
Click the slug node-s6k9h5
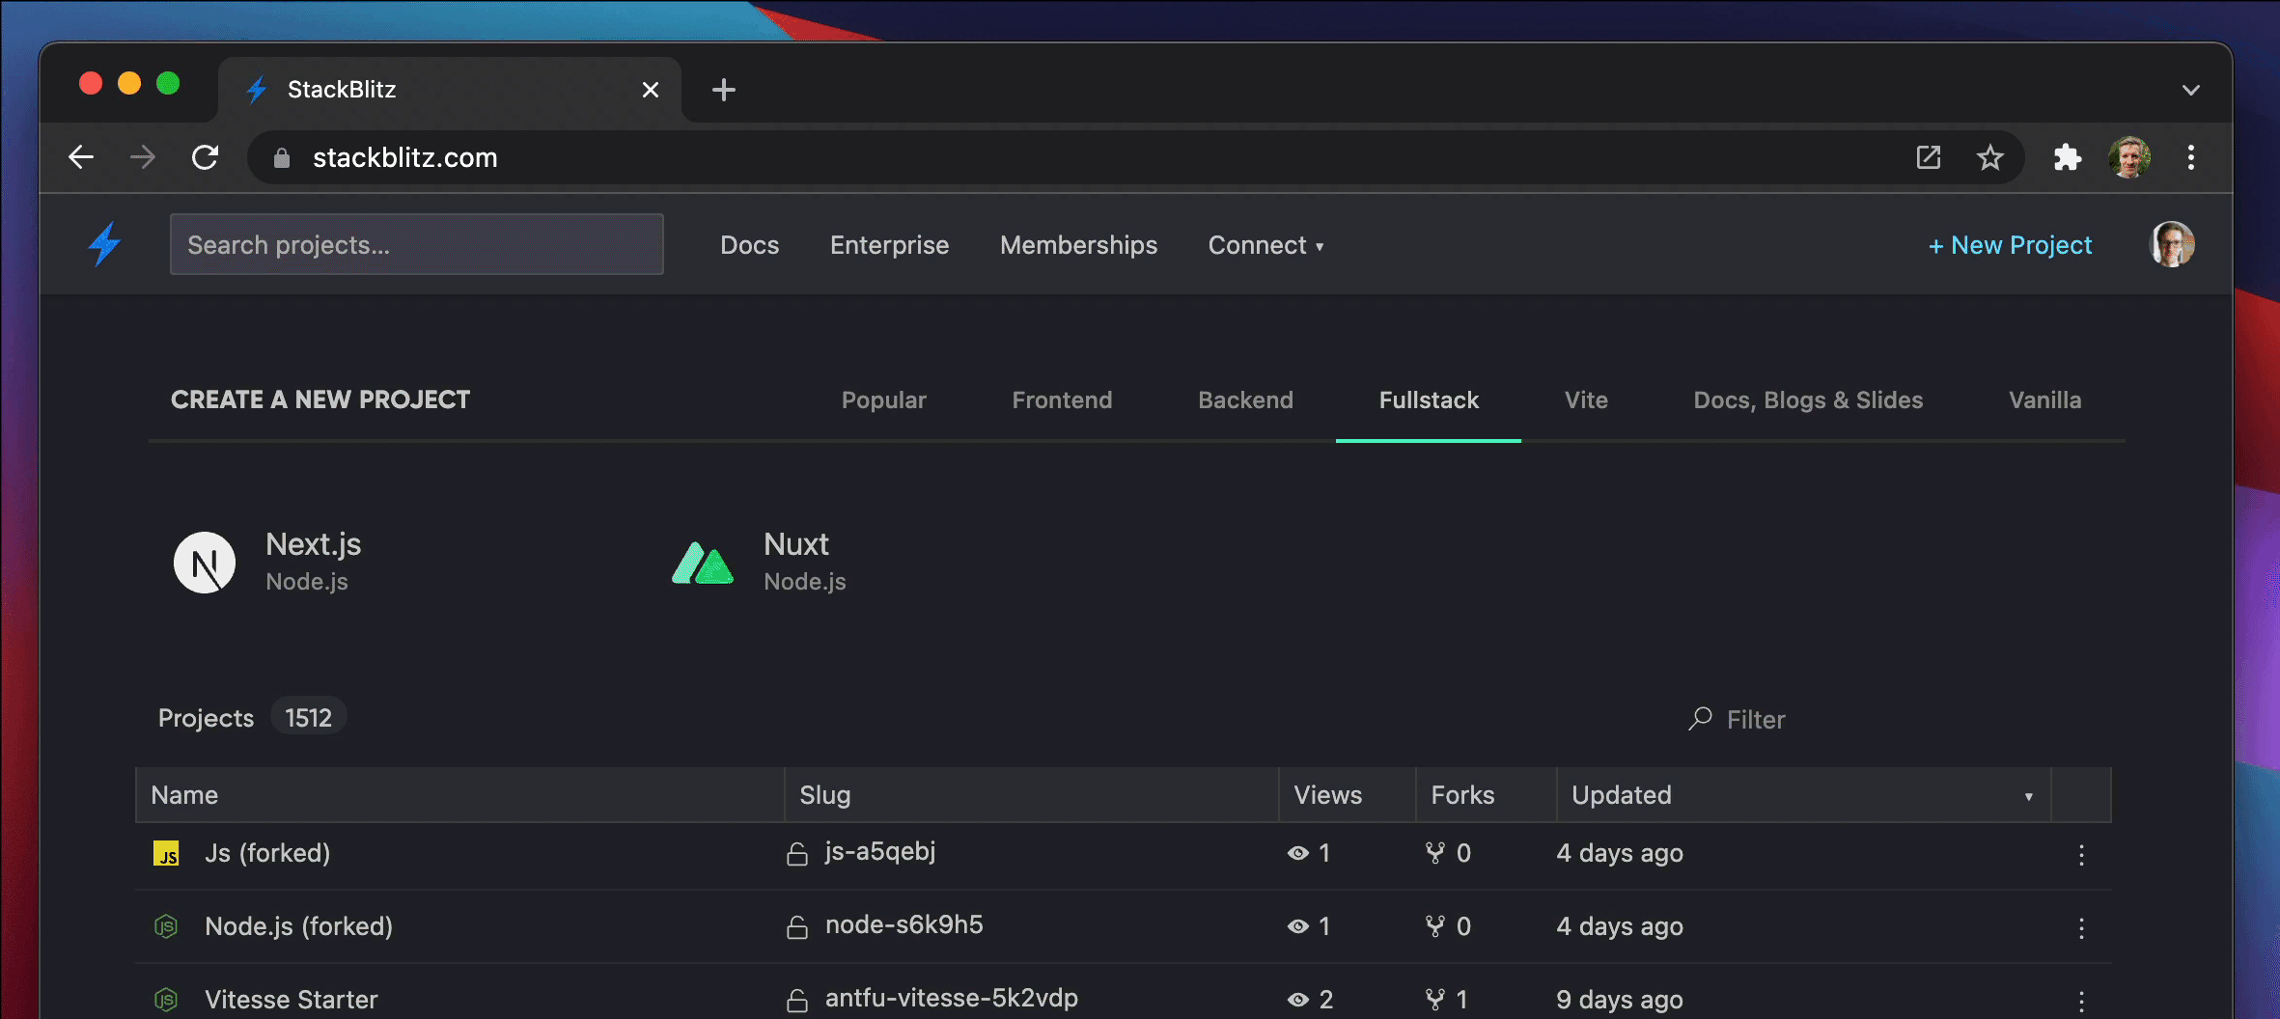(904, 924)
